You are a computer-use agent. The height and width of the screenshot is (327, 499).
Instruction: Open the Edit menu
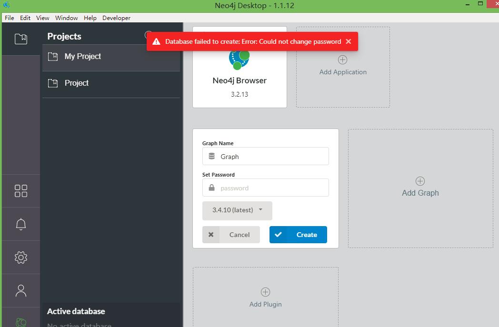[25, 18]
